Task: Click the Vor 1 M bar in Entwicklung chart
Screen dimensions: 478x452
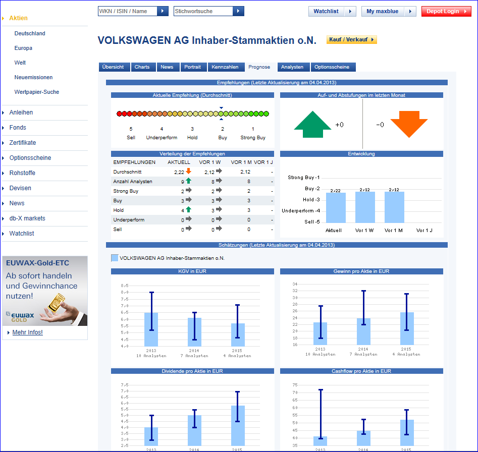Action: click(394, 207)
